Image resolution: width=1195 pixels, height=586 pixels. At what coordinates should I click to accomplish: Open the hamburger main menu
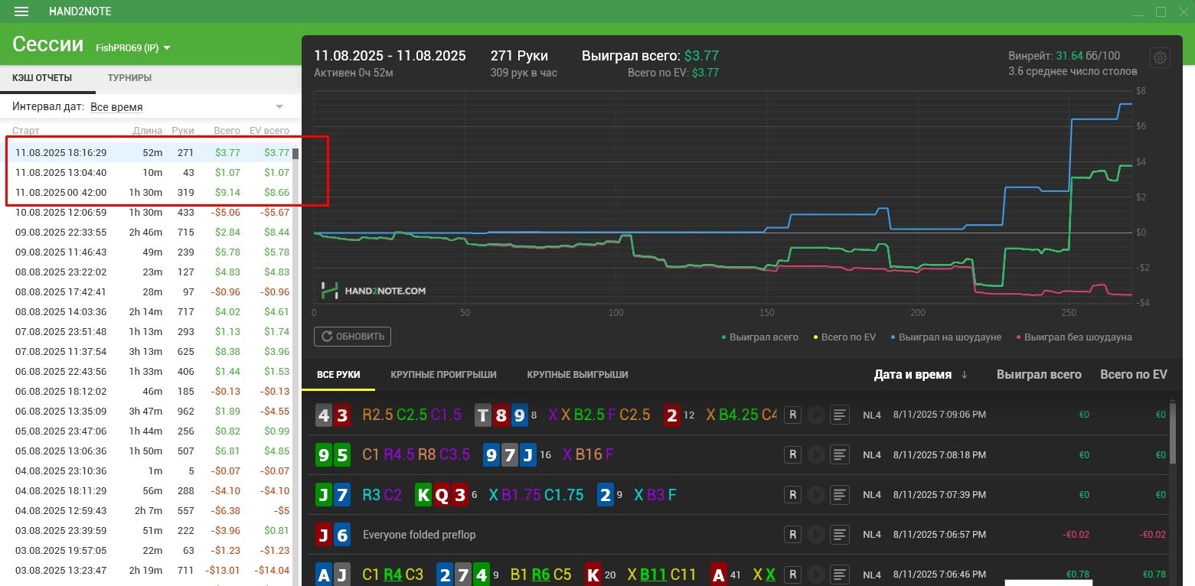tap(21, 11)
